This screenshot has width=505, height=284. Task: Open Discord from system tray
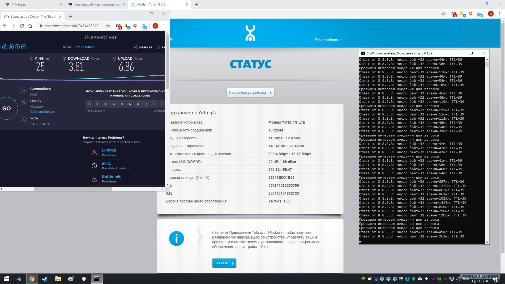(370, 279)
